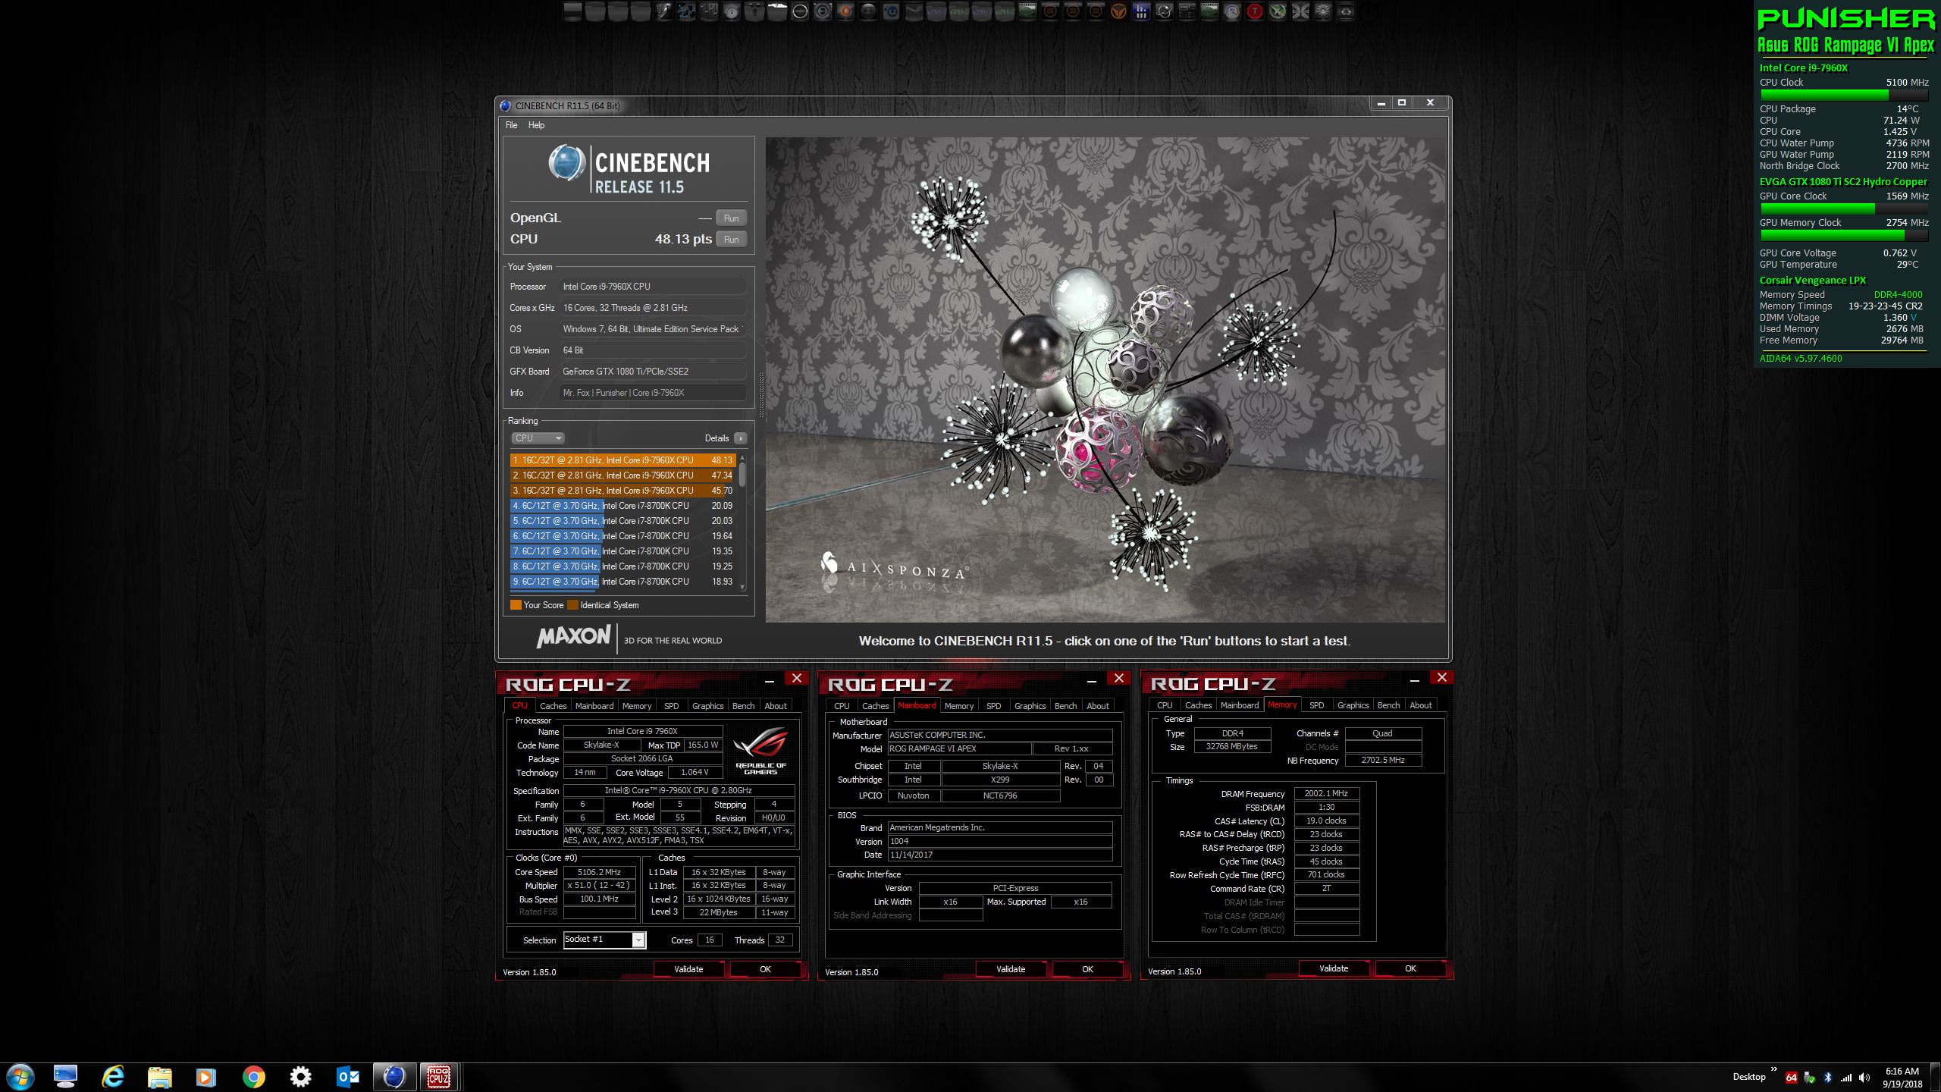Click the Info text field in Your System
Image resolution: width=1941 pixels, height=1092 pixels.
point(653,393)
